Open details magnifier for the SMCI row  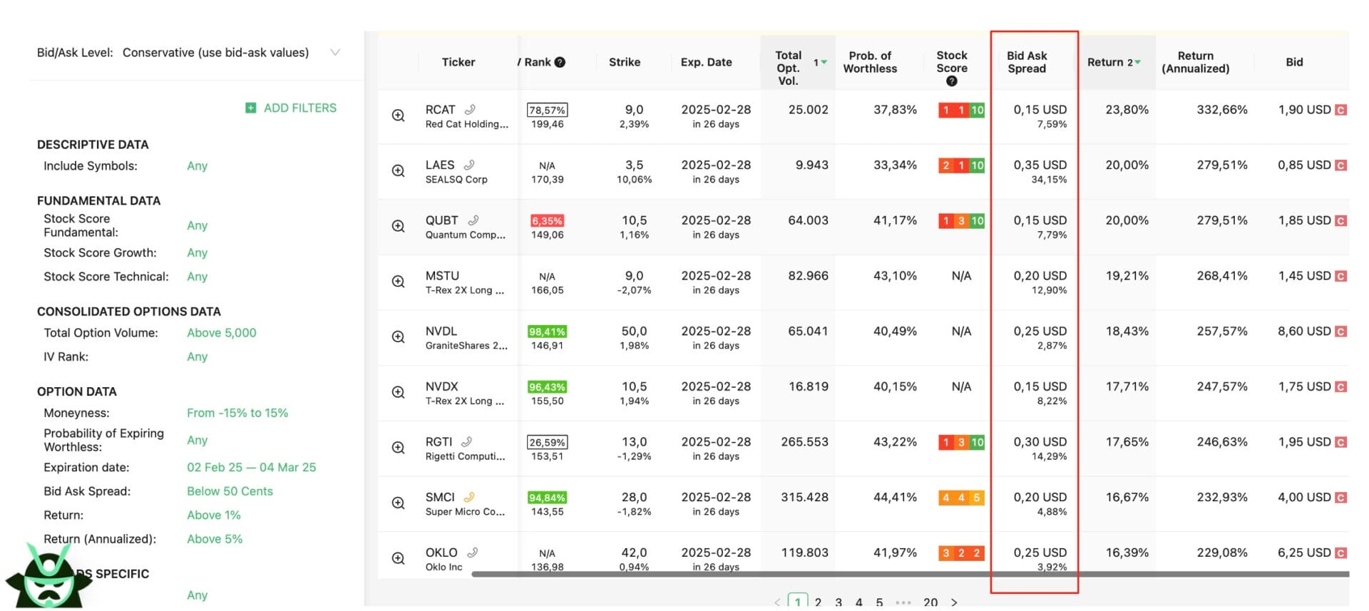(398, 503)
